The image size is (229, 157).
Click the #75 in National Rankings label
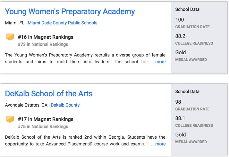click(x=43, y=126)
